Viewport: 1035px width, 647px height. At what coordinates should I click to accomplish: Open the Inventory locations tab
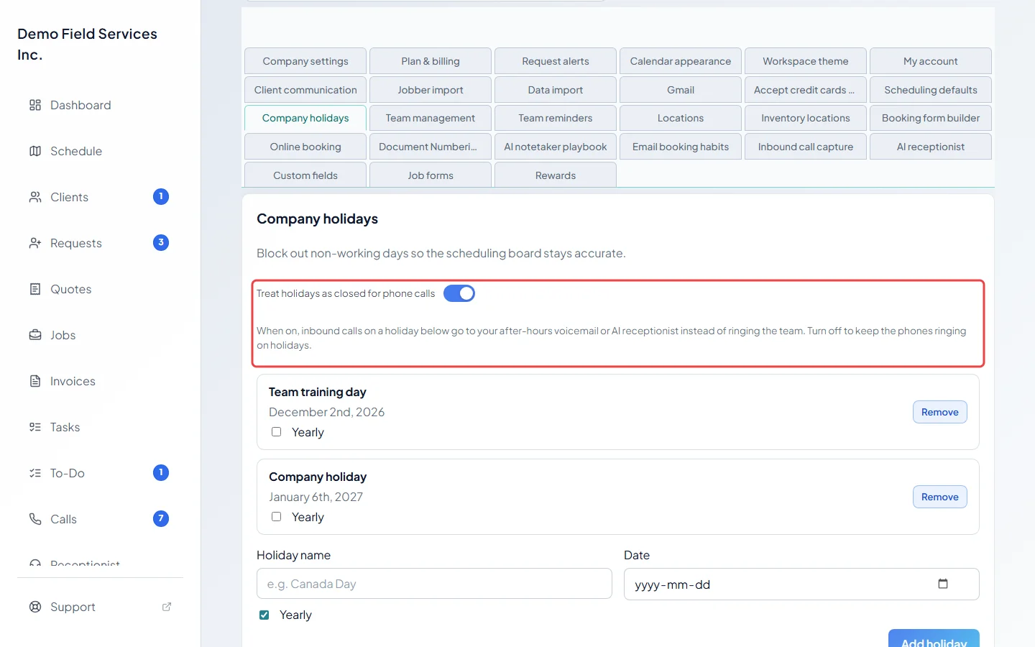pyautogui.click(x=806, y=118)
